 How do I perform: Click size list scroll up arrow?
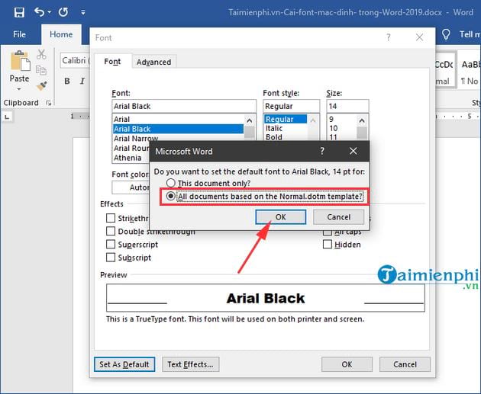pyautogui.click(x=362, y=120)
